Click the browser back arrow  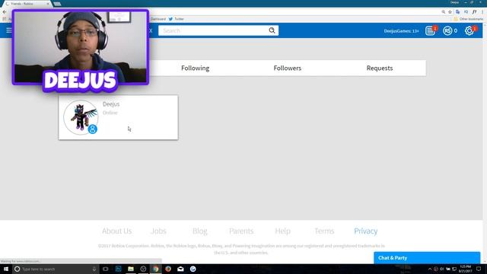5,12
